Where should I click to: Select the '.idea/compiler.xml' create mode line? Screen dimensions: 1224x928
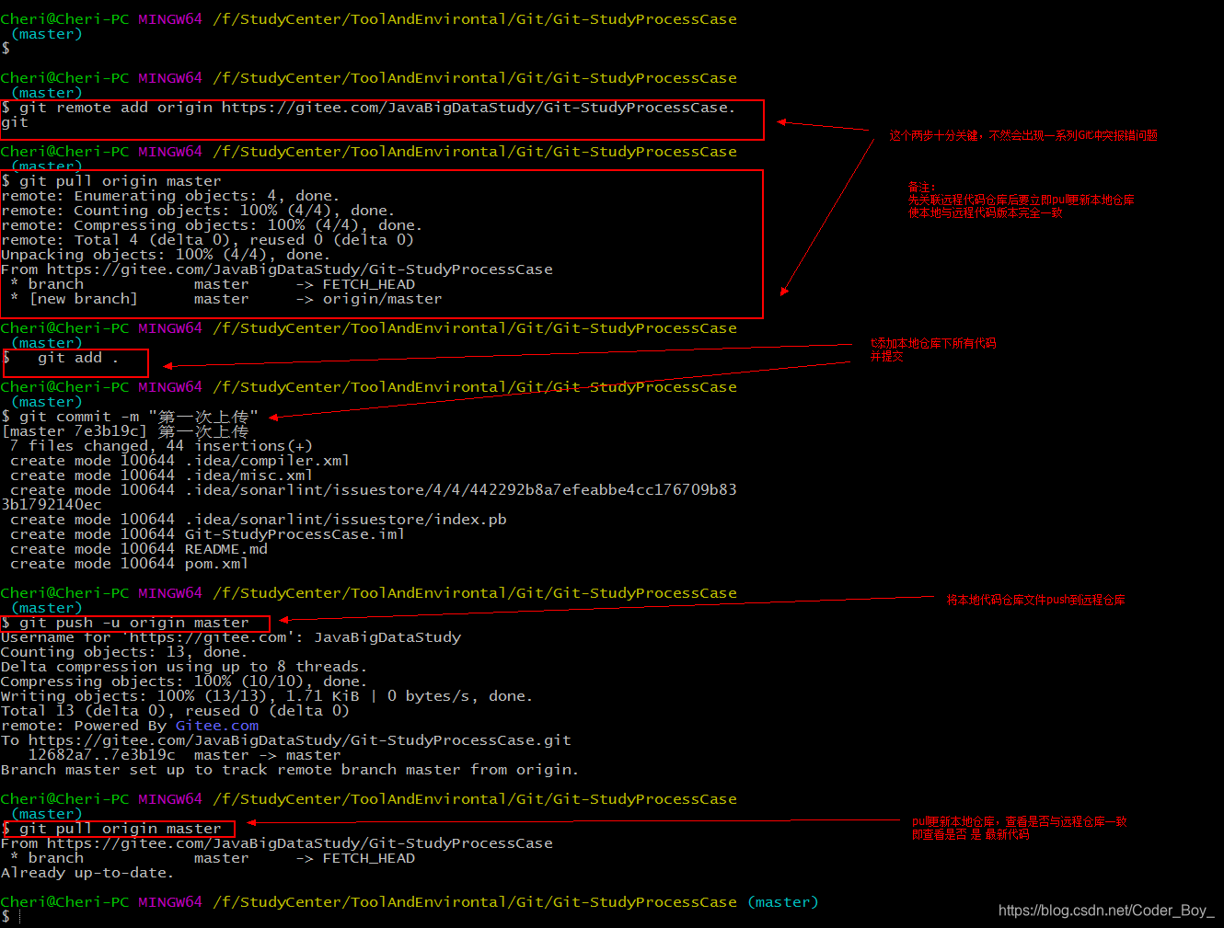click(179, 461)
